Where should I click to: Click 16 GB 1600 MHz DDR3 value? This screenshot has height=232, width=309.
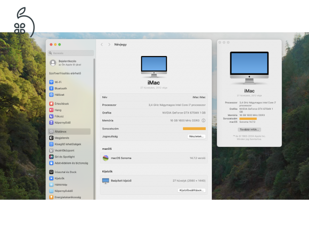185,120
